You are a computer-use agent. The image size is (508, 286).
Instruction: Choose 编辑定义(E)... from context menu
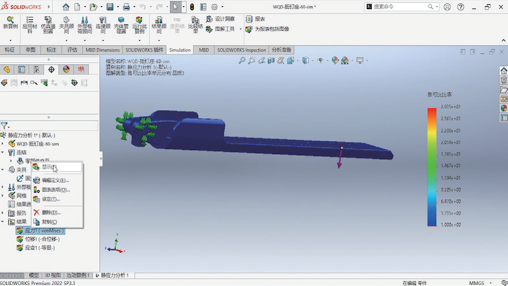click(55, 180)
